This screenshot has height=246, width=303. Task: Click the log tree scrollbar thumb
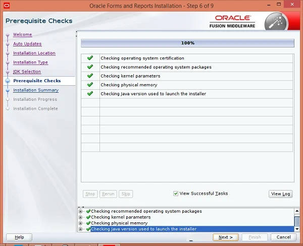[x=297, y=221]
